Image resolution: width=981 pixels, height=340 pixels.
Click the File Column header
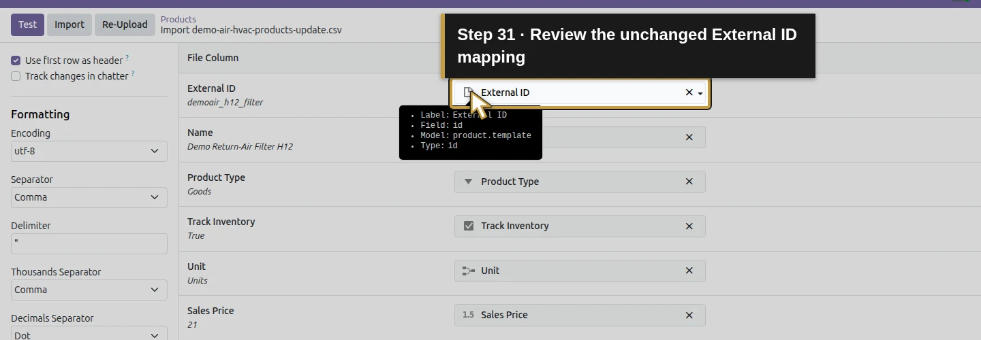pyautogui.click(x=213, y=58)
